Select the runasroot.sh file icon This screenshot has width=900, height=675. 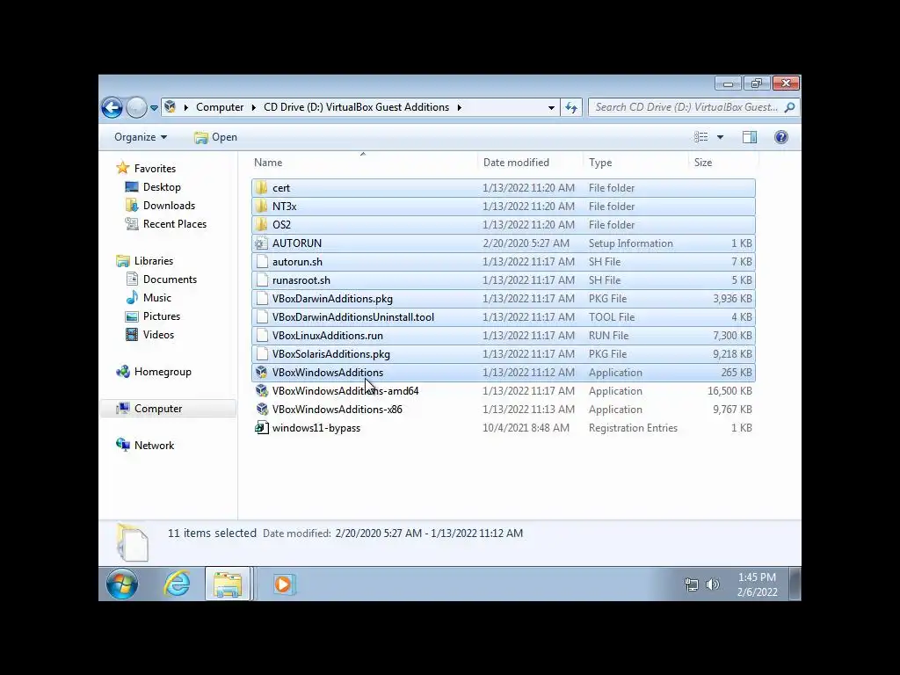(262, 280)
